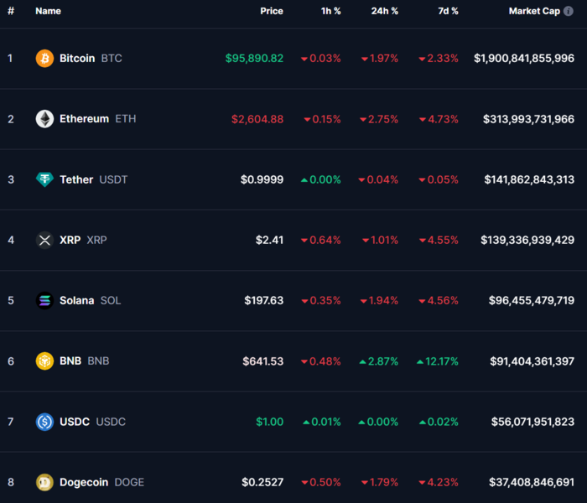Click the Dogecoin logo icon

(x=44, y=482)
